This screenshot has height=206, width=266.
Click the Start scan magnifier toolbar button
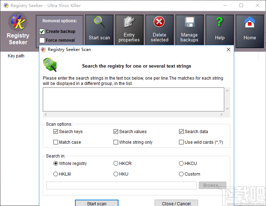tap(99, 30)
